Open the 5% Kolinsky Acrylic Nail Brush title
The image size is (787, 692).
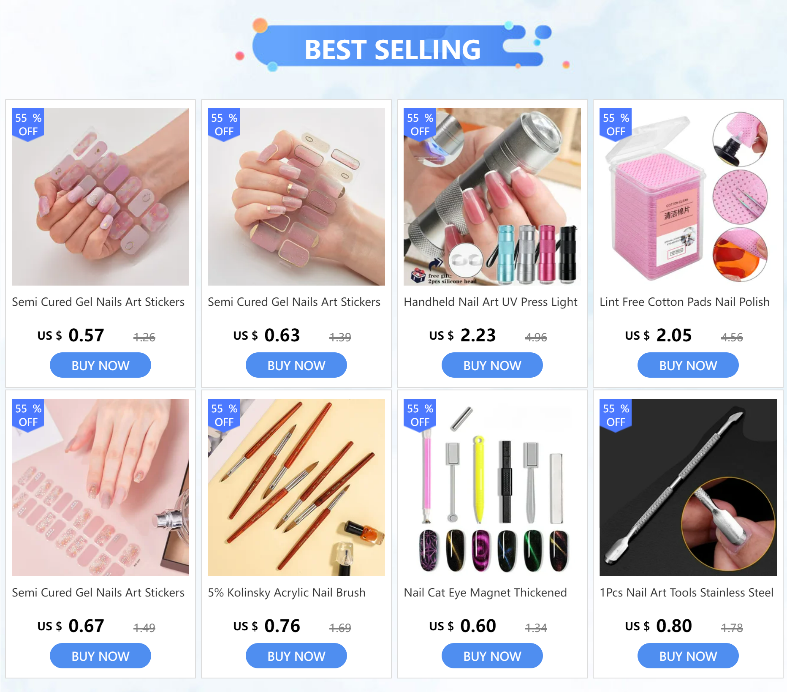pyautogui.click(x=287, y=593)
